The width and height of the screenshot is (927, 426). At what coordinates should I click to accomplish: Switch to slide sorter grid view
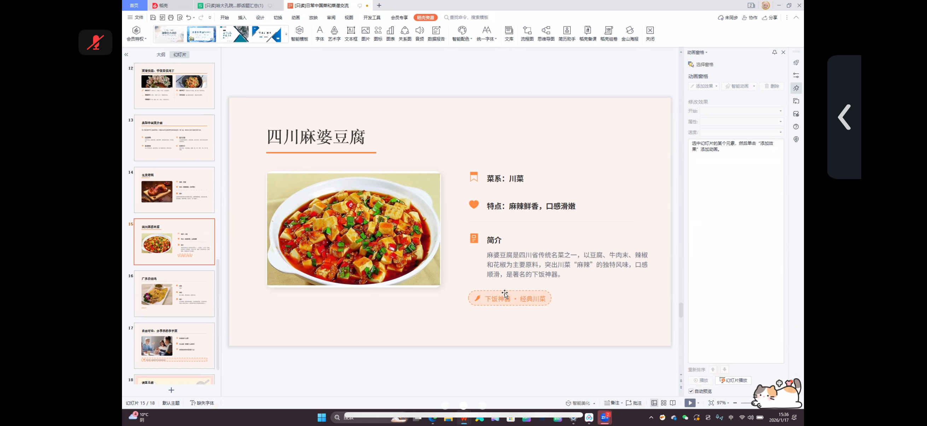coord(664,403)
